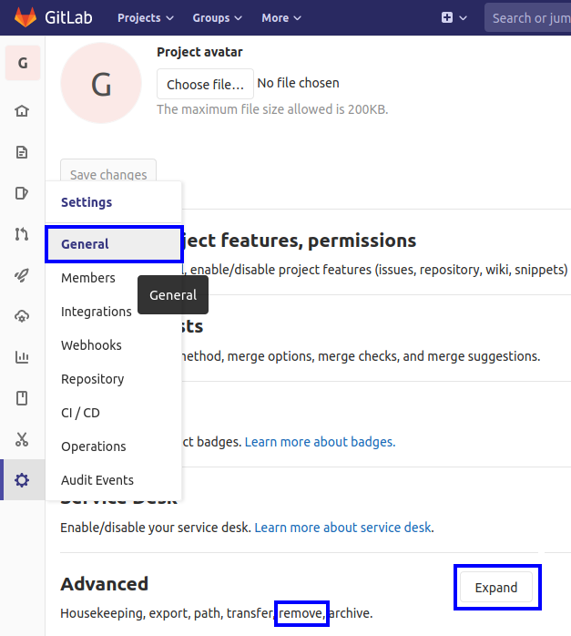
Task: Select Members in Settings flyout menu
Action: [88, 278]
